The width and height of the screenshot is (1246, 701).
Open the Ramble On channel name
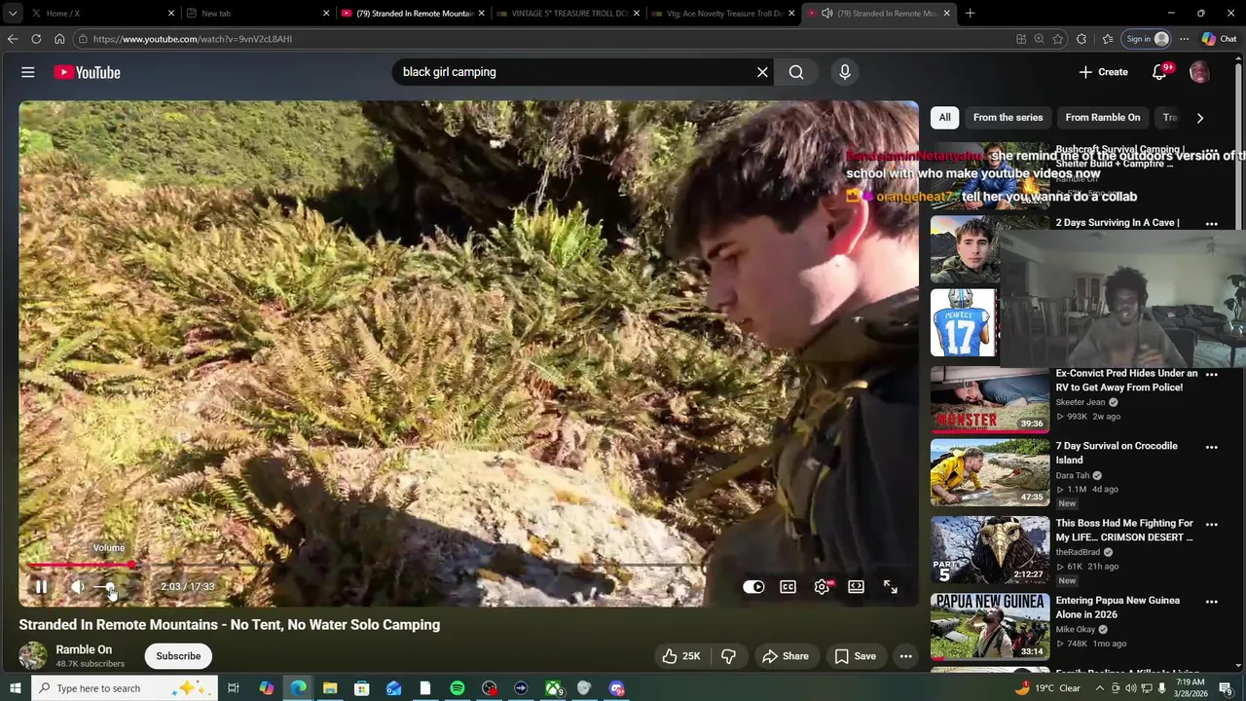pyautogui.click(x=84, y=649)
